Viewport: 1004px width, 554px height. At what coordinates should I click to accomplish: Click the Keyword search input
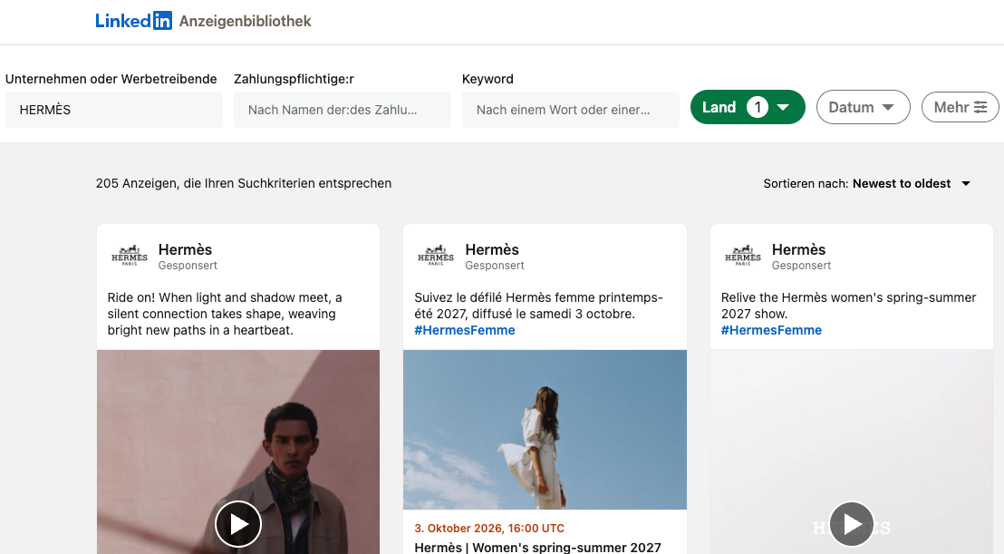click(x=571, y=110)
